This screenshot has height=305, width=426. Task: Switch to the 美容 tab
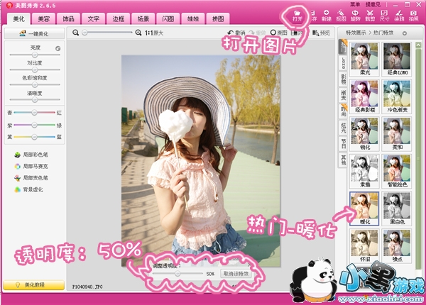click(x=43, y=19)
